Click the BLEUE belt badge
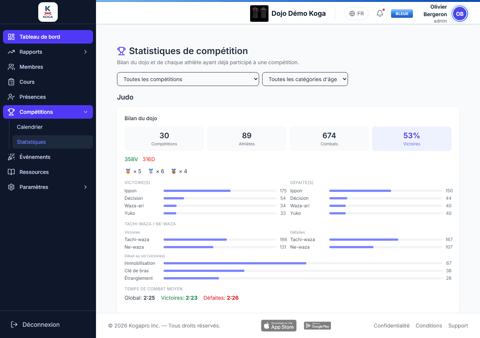 [402, 14]
